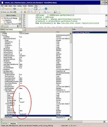Open the Run menu

tap(15, 6)
